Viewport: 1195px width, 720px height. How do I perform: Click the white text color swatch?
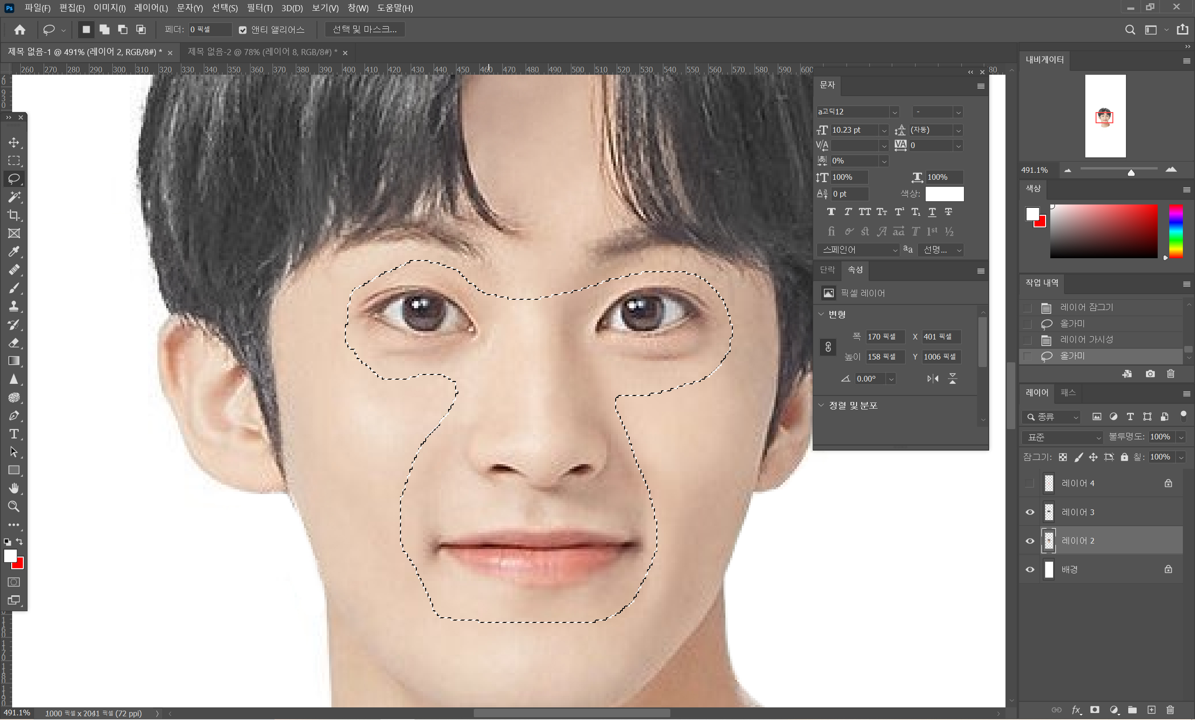tap(944, 194)
